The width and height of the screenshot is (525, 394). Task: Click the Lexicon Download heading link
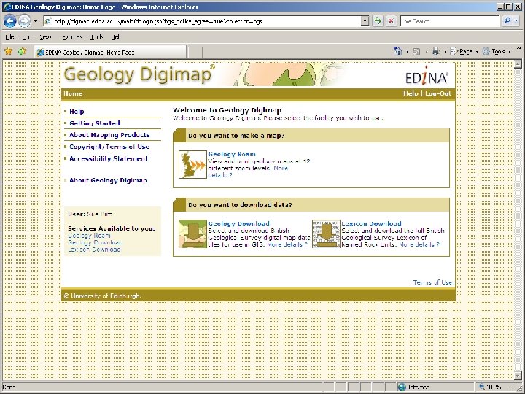pos(371,223)
